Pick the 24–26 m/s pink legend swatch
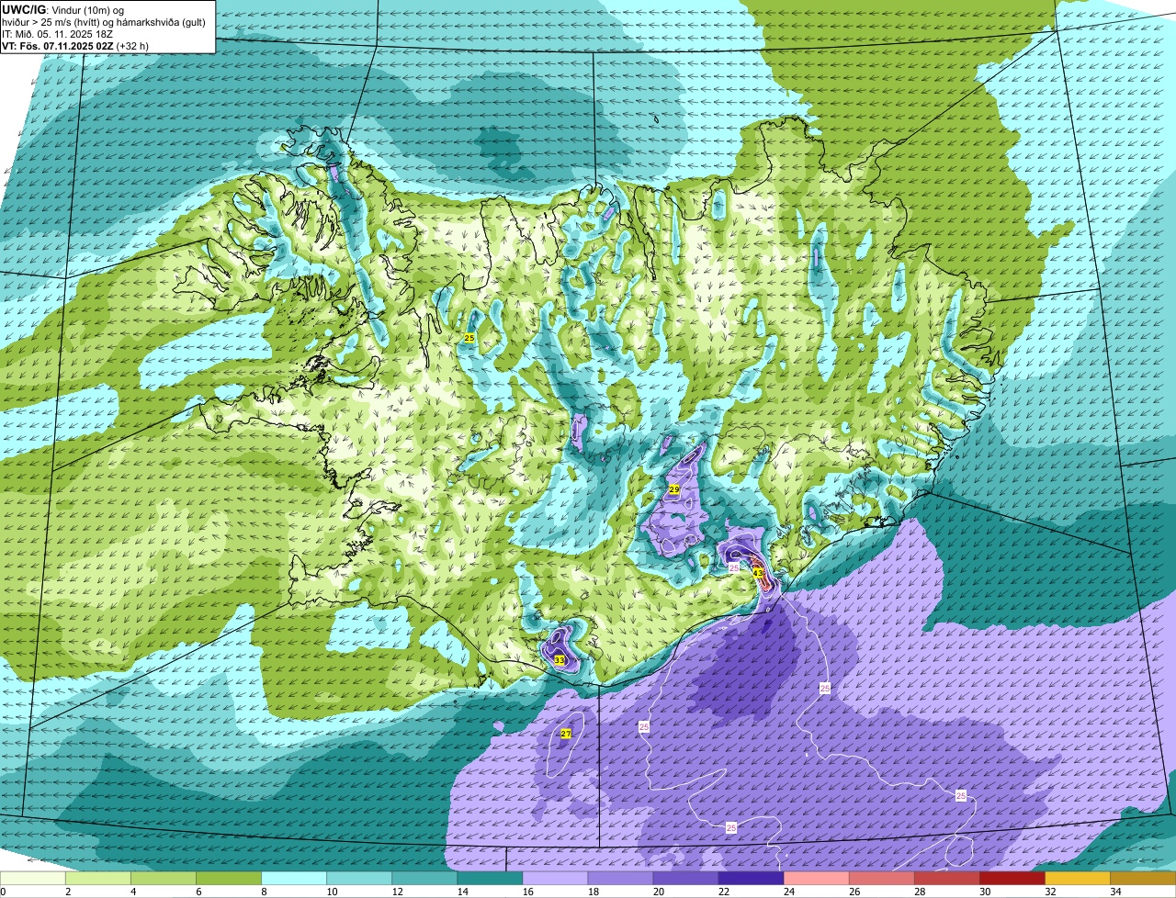The height and width of the screenshot is (898, 1176). [x=816, y=879]
